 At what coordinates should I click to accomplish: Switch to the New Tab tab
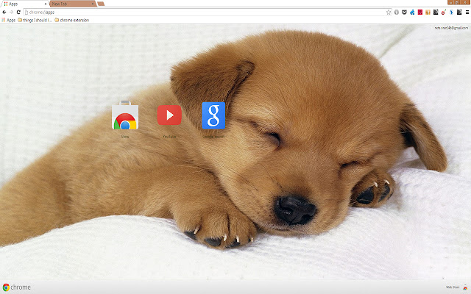[72, 4]
